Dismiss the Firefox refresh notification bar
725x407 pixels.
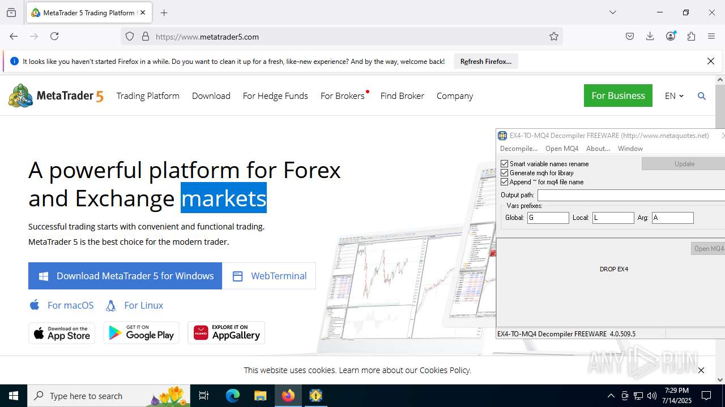click(x=711, y=61)
